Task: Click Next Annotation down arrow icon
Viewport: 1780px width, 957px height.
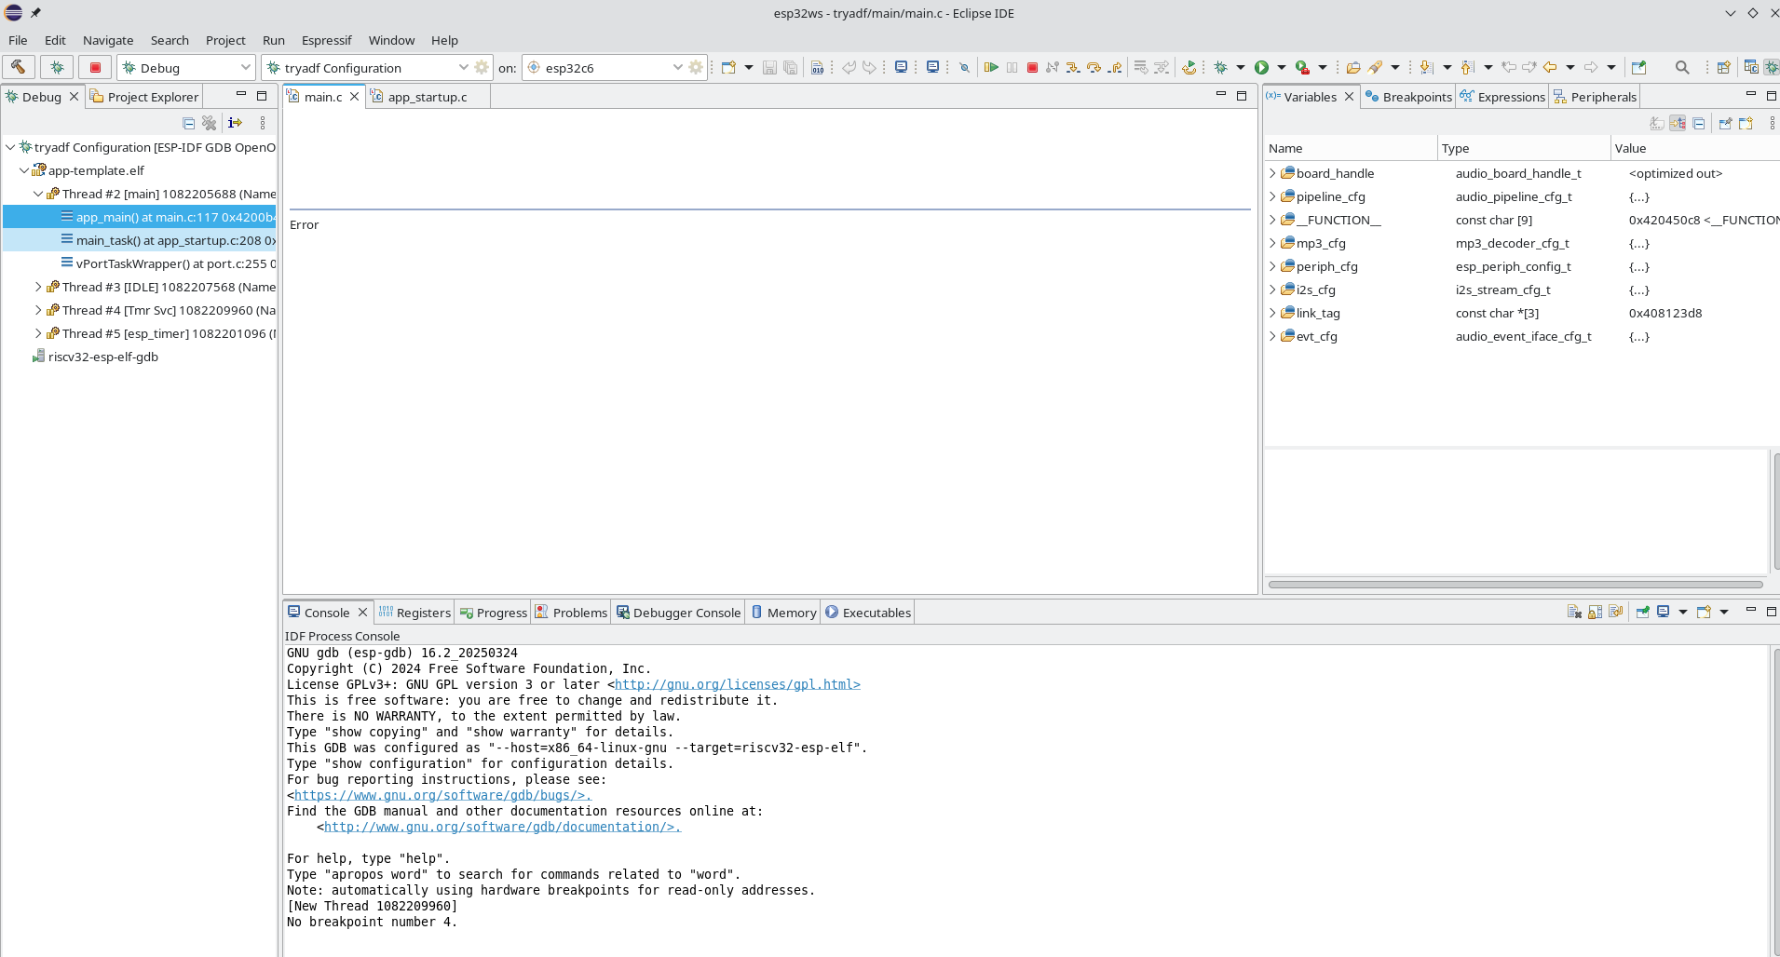Action: [1426, 67]
